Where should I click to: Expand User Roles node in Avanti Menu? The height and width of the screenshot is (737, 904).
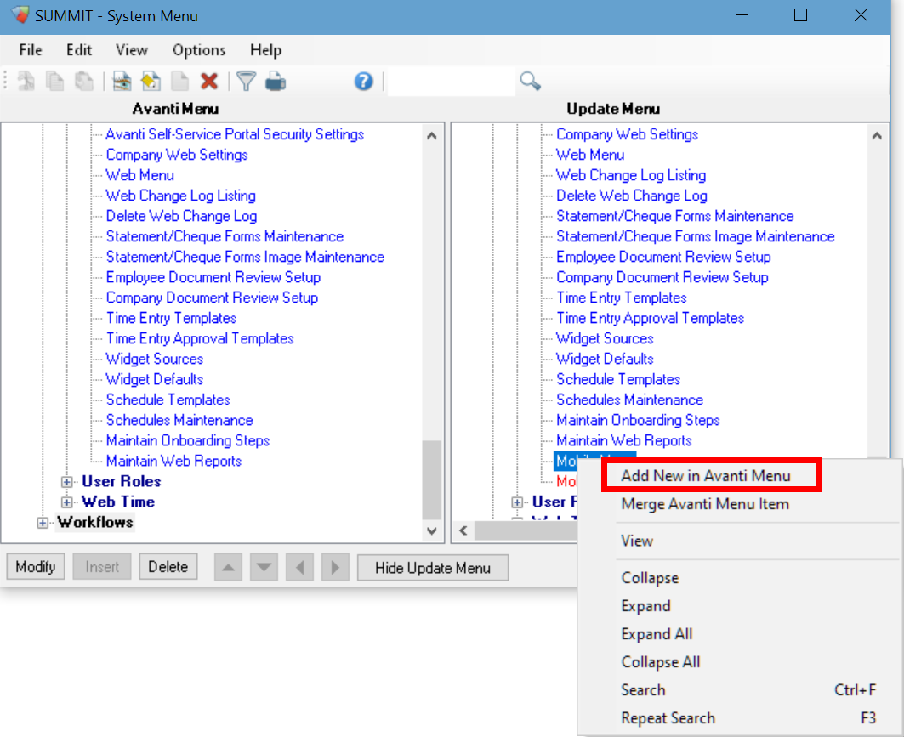pyautogui.click(x=67, y=482)
